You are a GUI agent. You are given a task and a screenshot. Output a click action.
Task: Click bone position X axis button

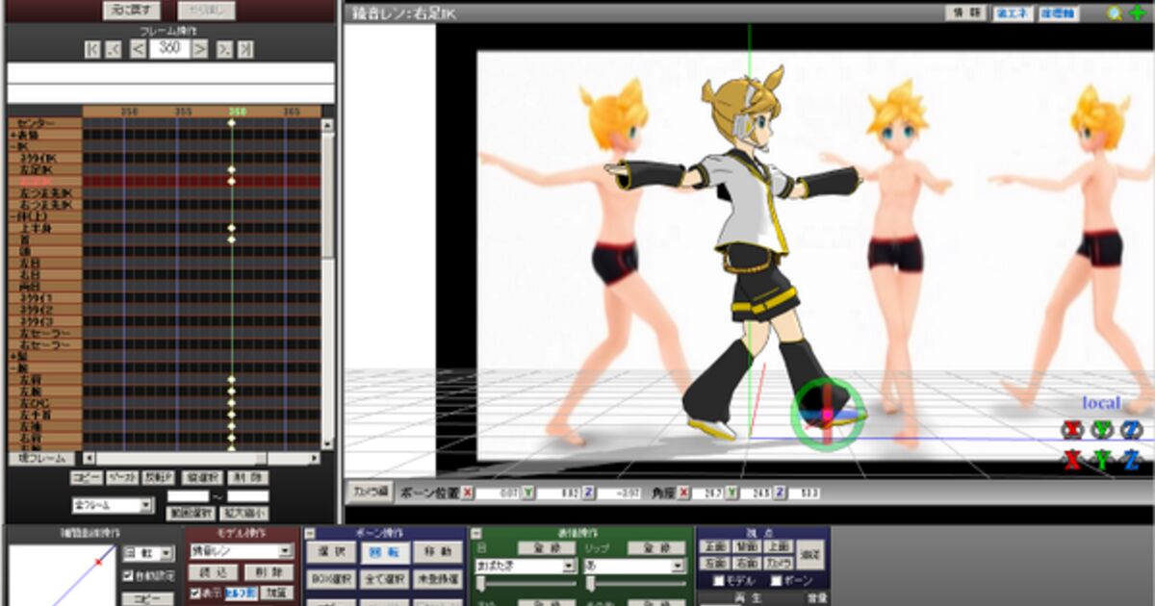click(468, 492)
